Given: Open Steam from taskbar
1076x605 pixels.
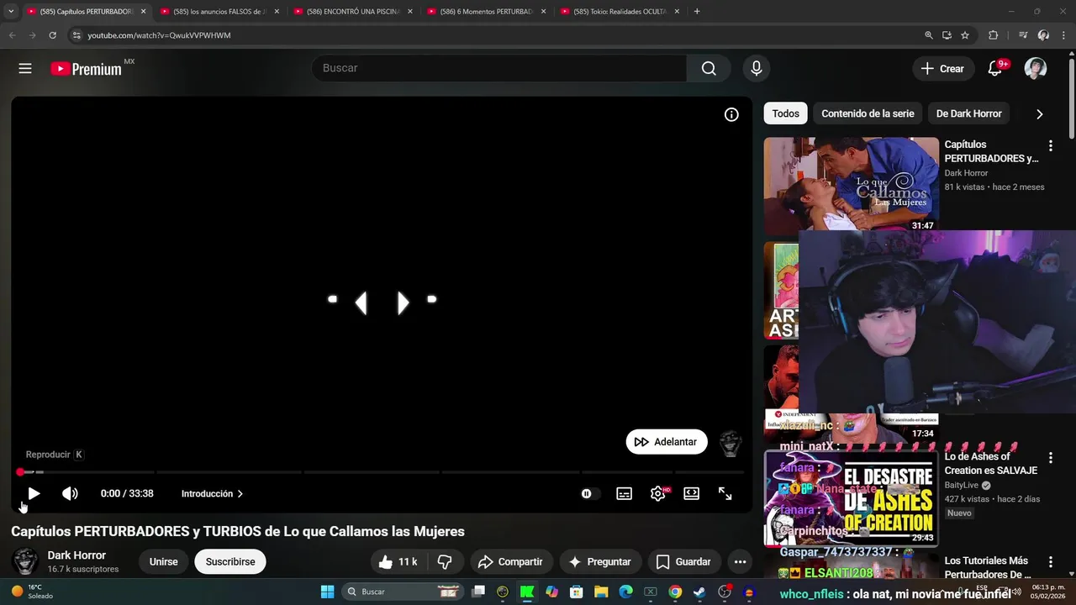Looking at the screenshot, I should tap(699, 592).
